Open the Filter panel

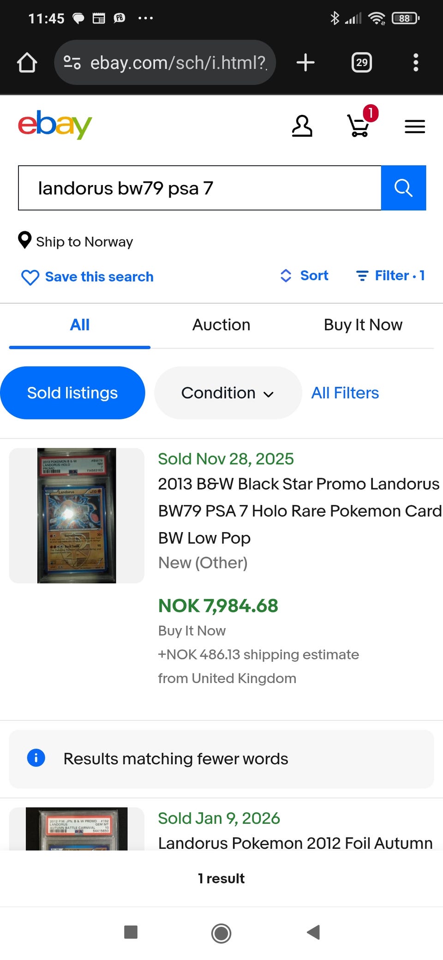pos(390,276)
